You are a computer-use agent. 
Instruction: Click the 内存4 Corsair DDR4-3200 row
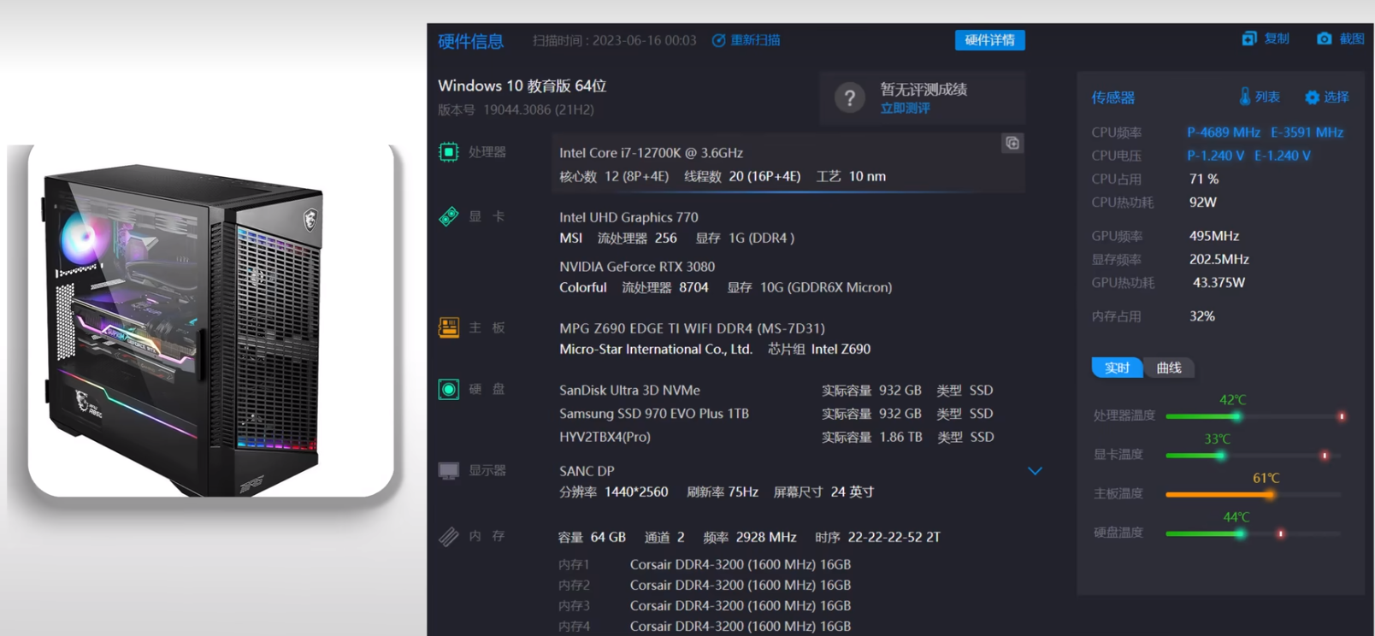coord(705,626)
